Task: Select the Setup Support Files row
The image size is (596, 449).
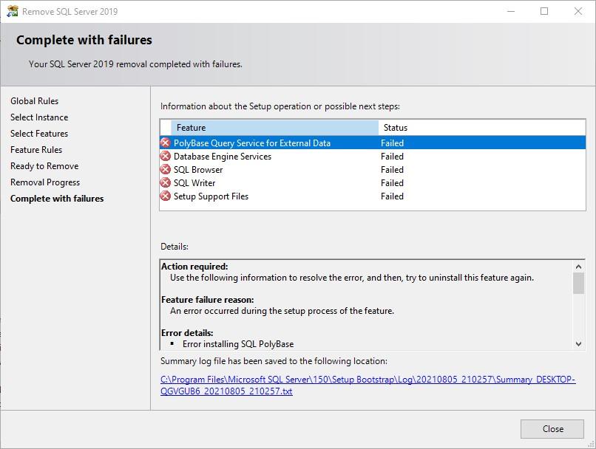Action: click(x=211, y=196)
